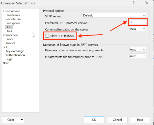Click the Preferred SFTP protocol version label

67,23
